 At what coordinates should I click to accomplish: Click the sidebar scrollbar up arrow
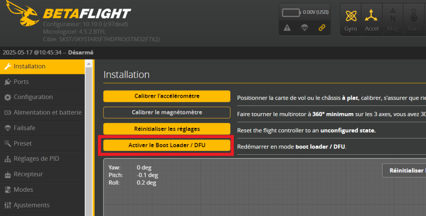click(89, 64)
